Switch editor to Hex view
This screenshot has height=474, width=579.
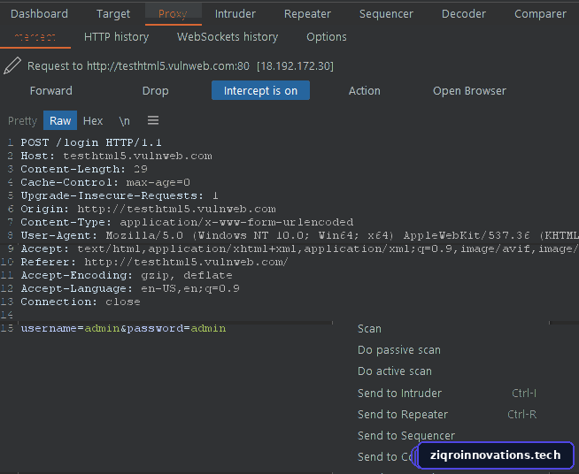93,120
